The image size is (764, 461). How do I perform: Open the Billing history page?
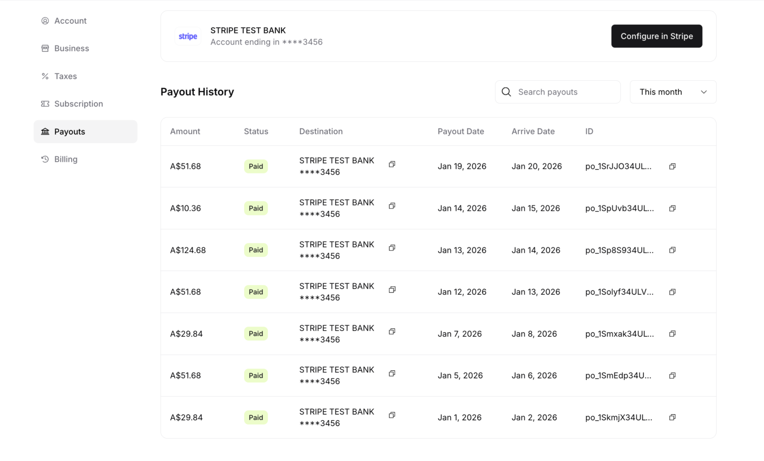click(x=66, y=159)
